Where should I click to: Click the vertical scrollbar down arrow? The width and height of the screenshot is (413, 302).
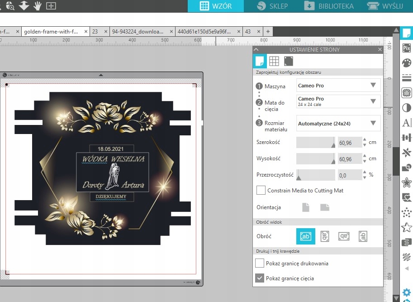pyautogui.click(x=396, y=298)
